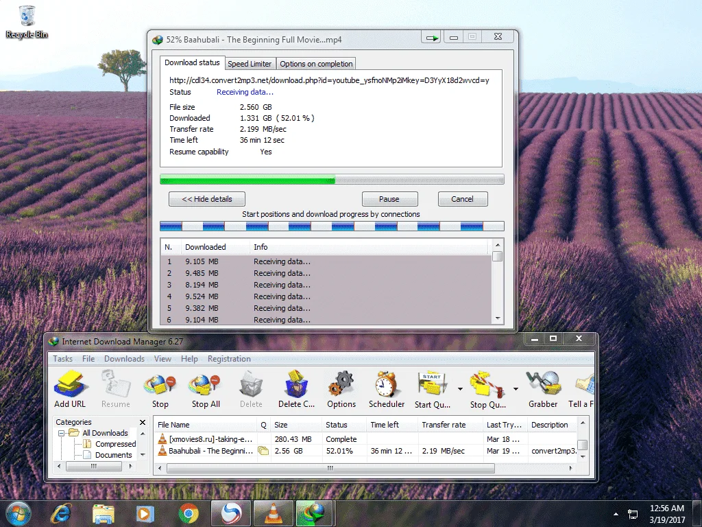Switch to the Speed Limiter tab
This screenshot has width=702, height=527.
250,64
